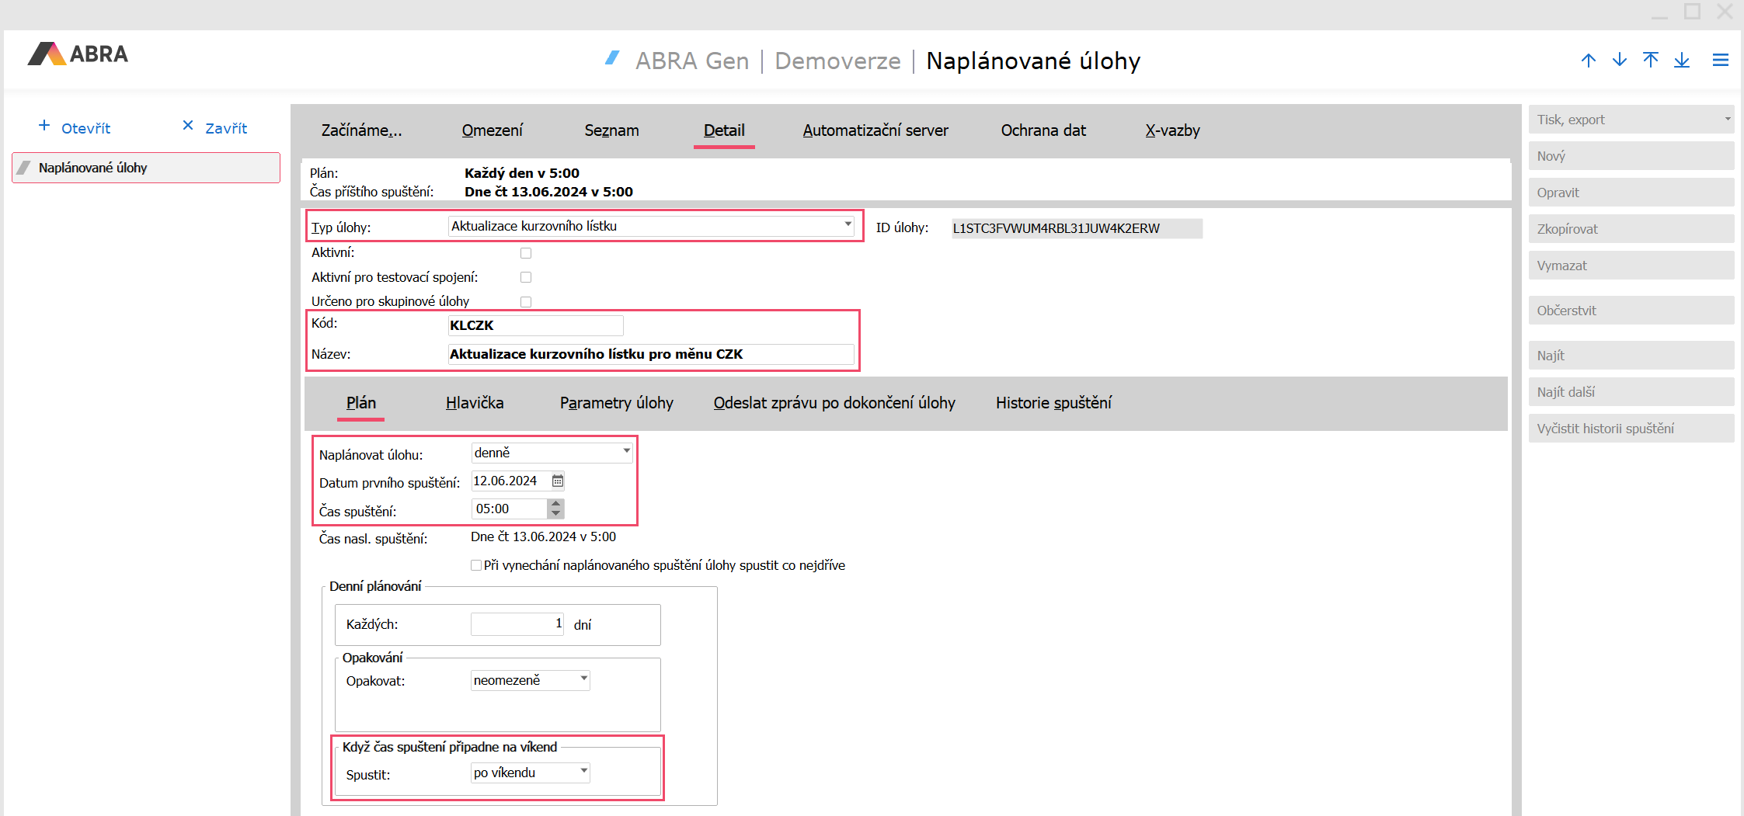Expand the weekend Spustit dropdown

[583, 772]
